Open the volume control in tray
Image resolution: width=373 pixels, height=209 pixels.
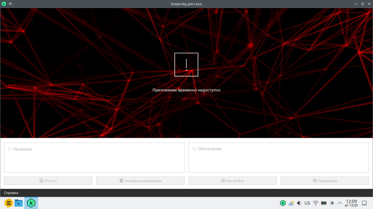pyautogui.click(x=299, y=203)
